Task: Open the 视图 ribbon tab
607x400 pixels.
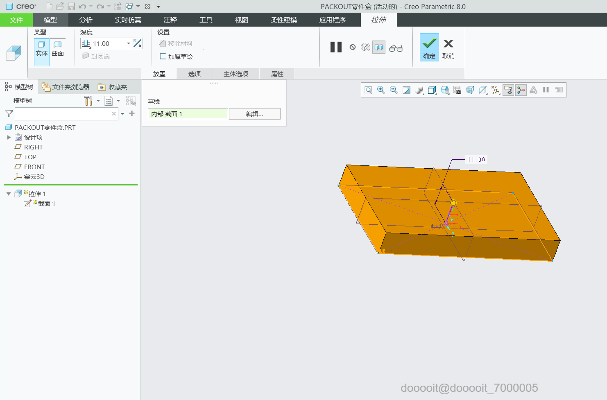Action: click(241, 20)
